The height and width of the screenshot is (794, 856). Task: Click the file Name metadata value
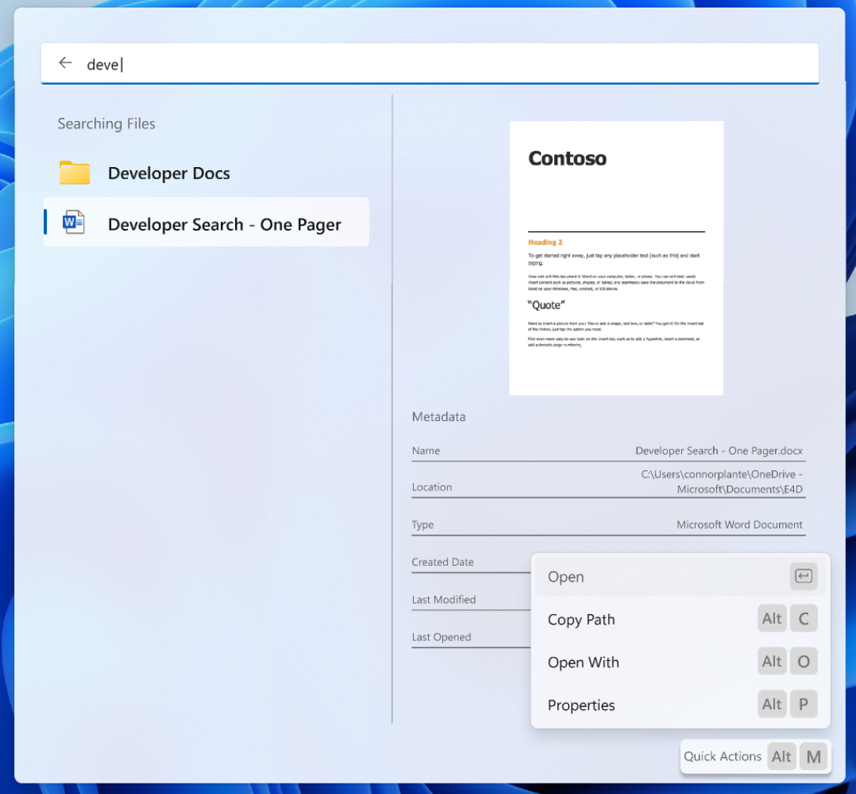point(718,451)
